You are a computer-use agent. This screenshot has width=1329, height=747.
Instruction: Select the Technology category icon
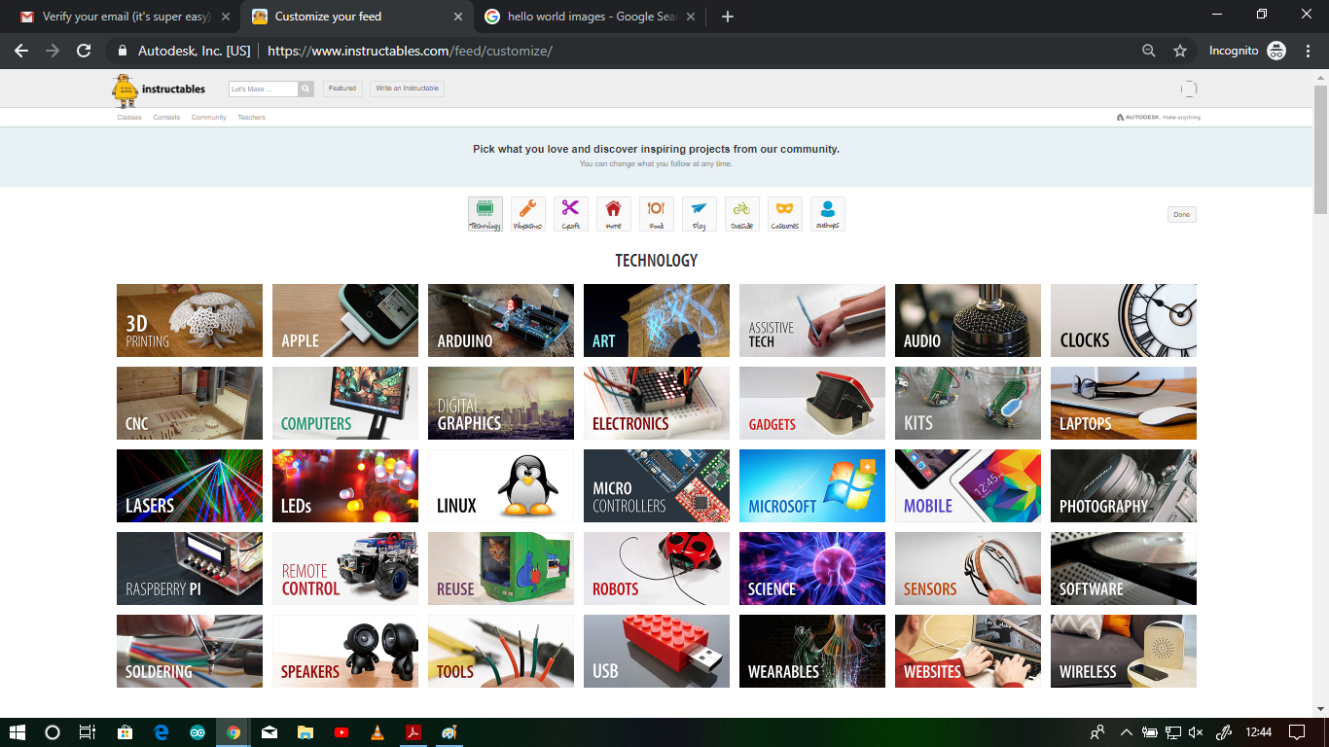click(485, 214)
